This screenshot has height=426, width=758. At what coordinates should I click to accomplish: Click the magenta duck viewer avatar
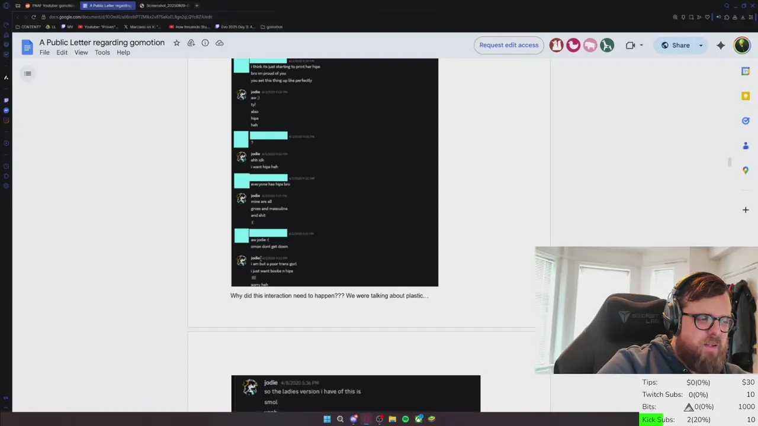[x=573, y=45]
